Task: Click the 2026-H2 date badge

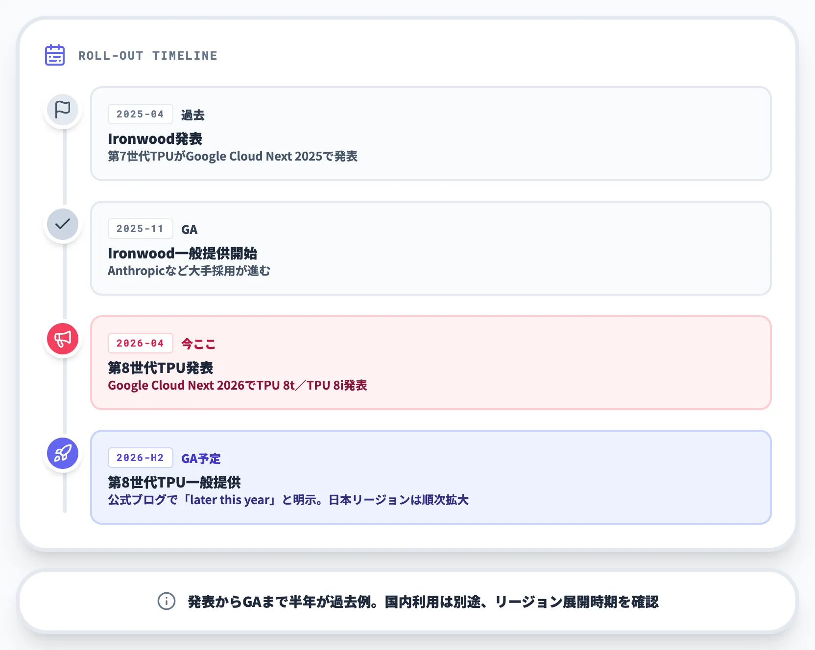Action: (x=140, y=458)
